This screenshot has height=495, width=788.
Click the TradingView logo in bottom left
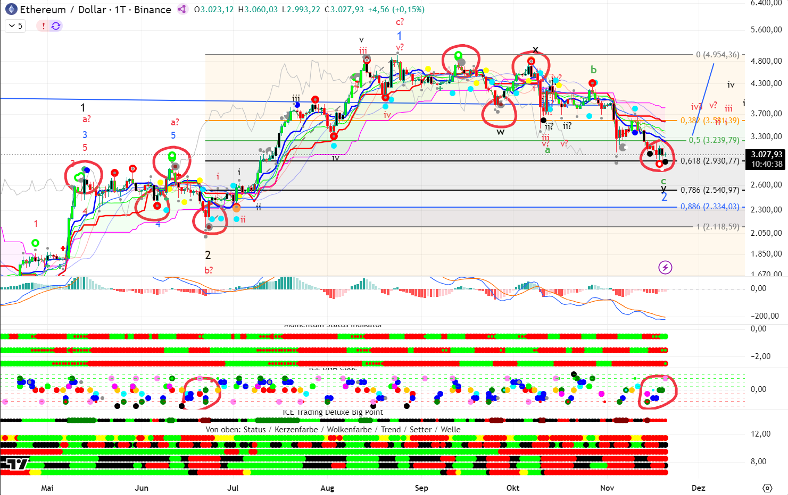pyautogui.click(x=14, y=464)
